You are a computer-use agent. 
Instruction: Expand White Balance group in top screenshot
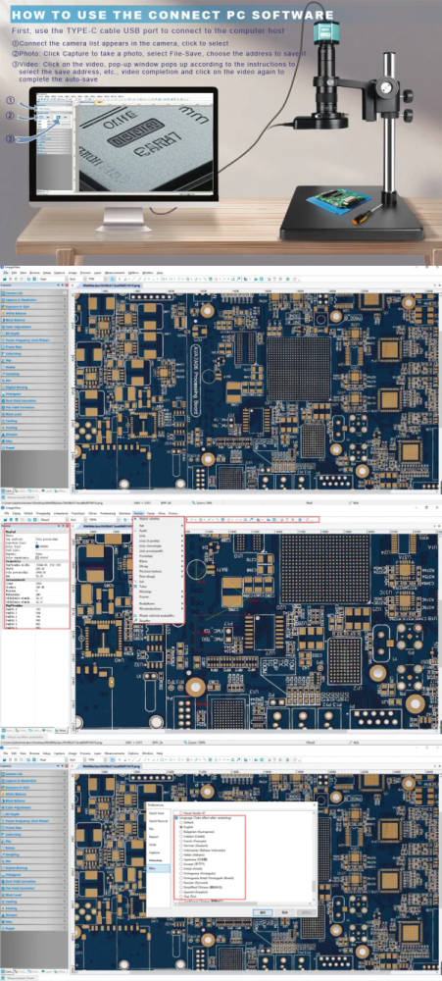click(x=33, y=314)
